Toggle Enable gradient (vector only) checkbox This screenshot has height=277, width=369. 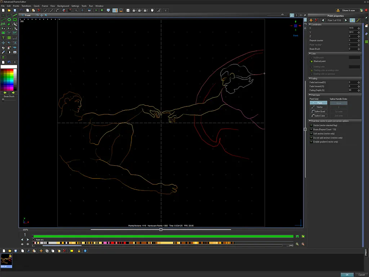click(x=311, y=142)
